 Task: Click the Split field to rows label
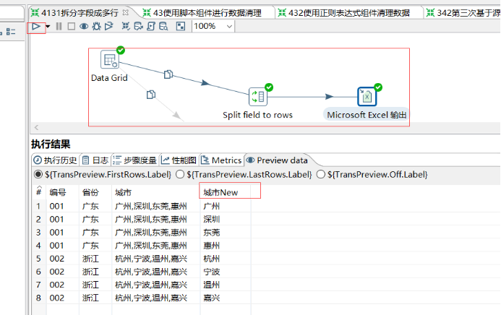[x=257, y=115]
